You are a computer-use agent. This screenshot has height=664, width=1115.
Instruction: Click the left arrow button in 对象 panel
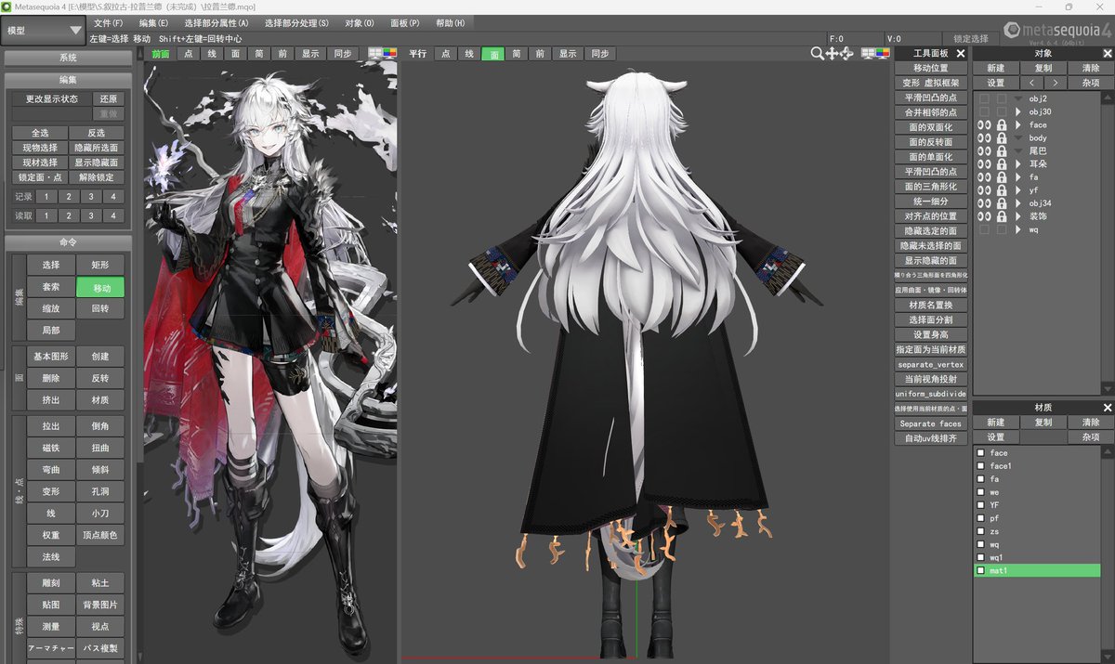pos(1031,83)
